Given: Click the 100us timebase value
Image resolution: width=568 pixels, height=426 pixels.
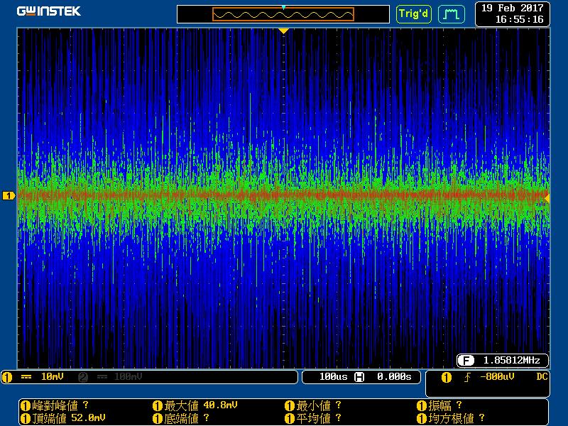Looking at the screenshot, I should click(333, 377).
